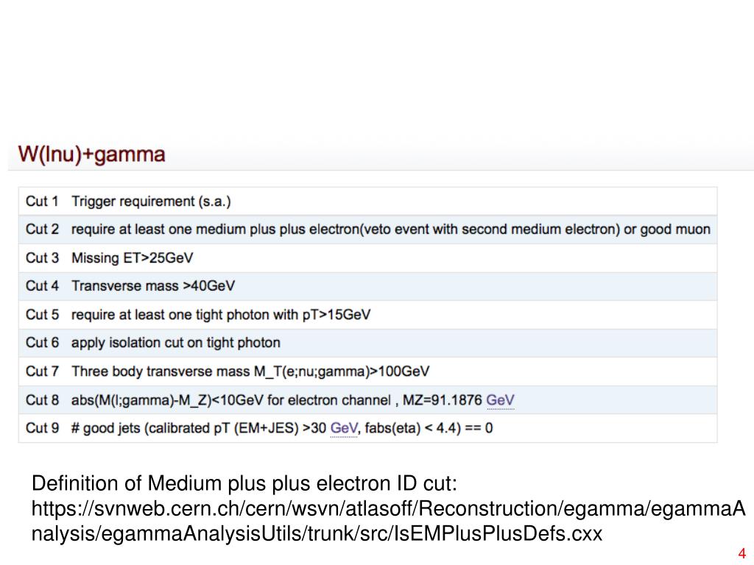Click the GeV link in Cut 8 row
Image resolution: width=754 pixels, height=565 pixels.
pos(500,400)
